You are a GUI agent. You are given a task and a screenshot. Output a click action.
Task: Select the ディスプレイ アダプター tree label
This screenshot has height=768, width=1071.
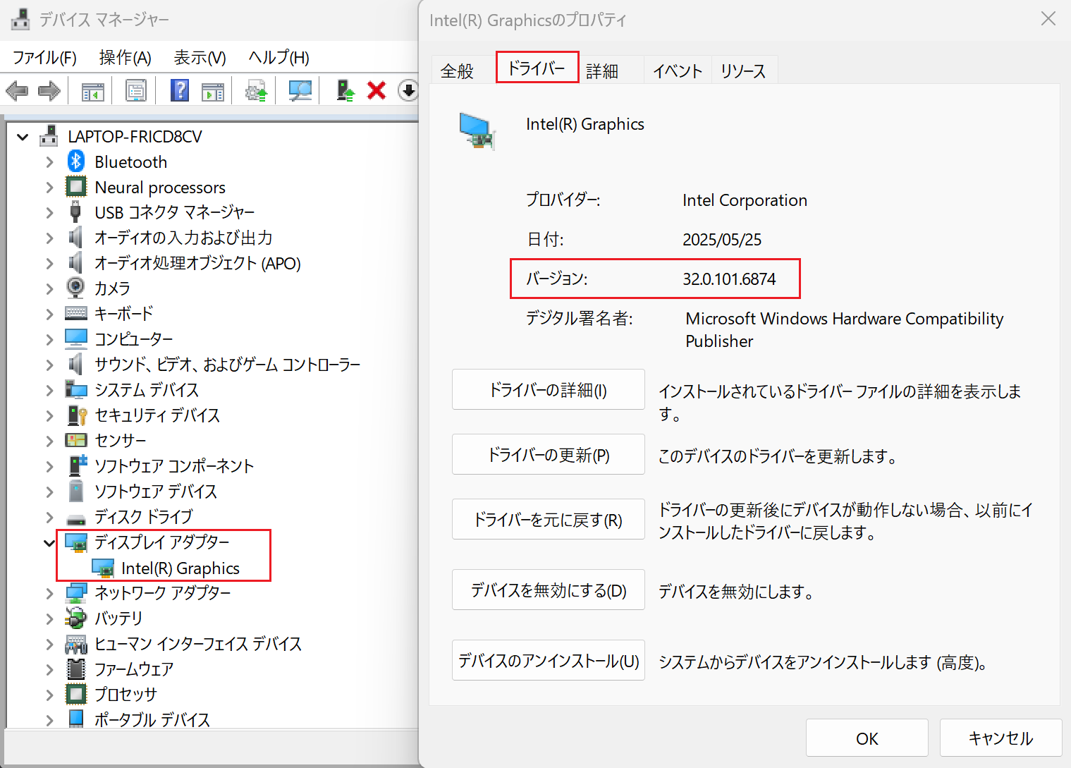tap(162, 542)
